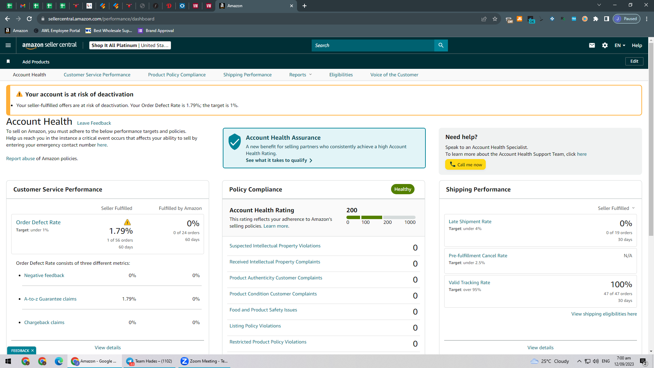
Task: Select the Account Health tab
Action: pyautogui.click(x=29, y=75)
